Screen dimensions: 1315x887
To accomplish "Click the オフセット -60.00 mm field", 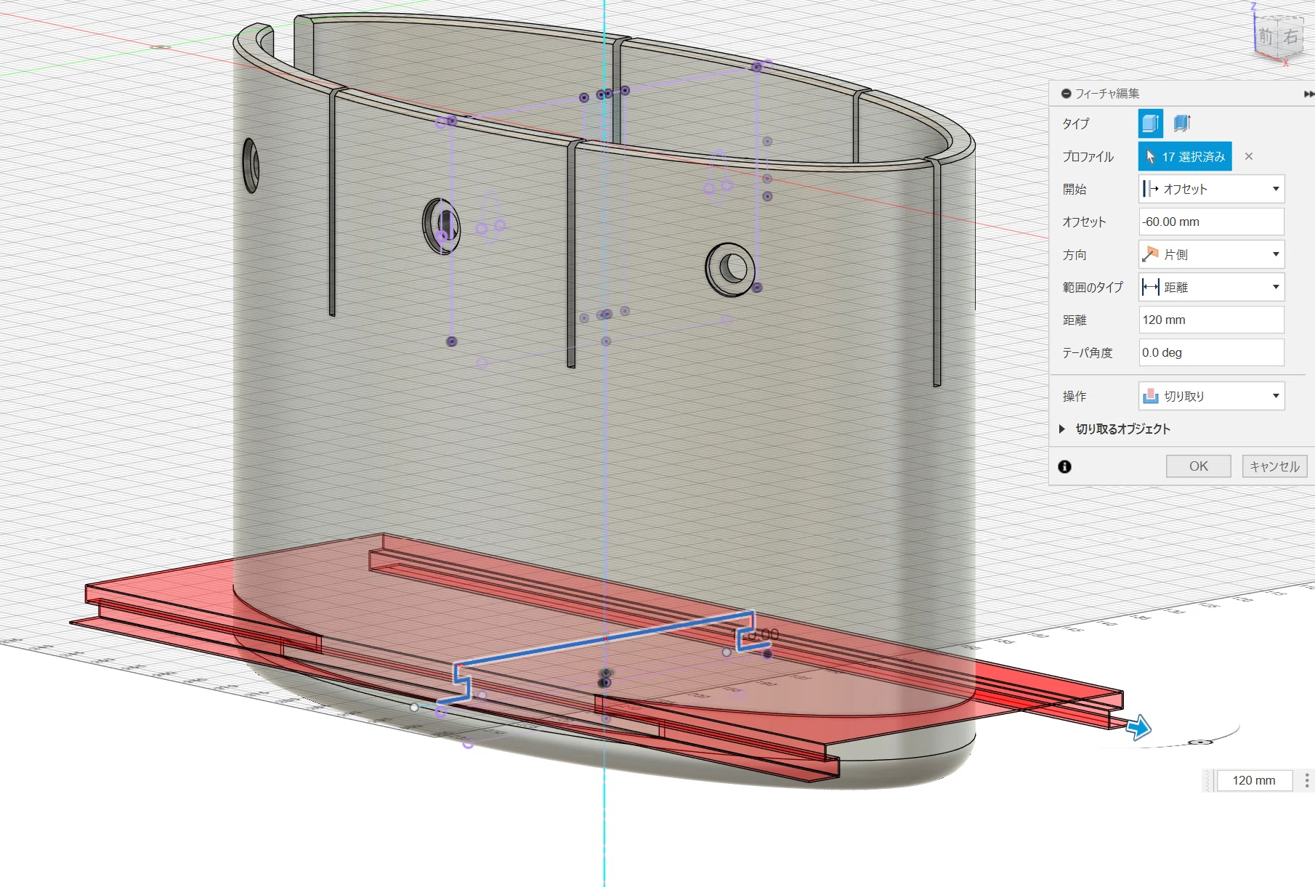I will click(1211, 222).
